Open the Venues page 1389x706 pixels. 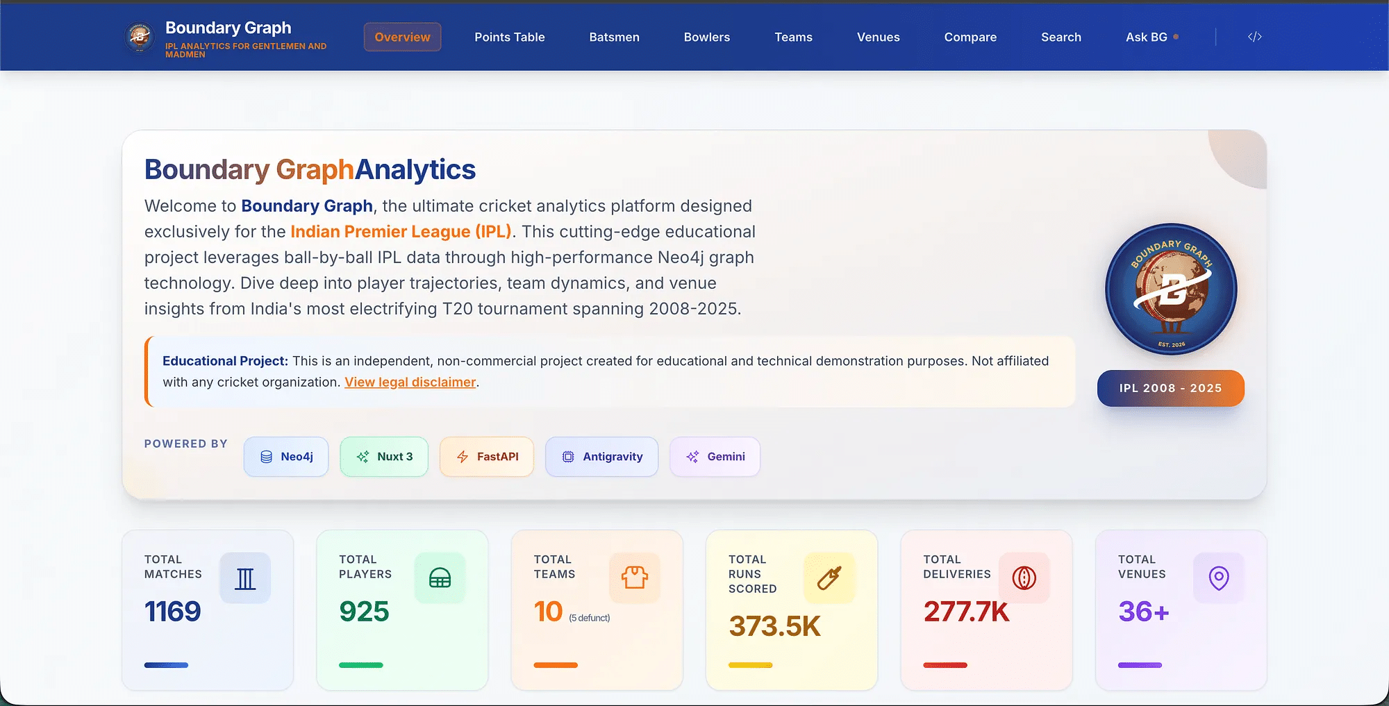879,37
